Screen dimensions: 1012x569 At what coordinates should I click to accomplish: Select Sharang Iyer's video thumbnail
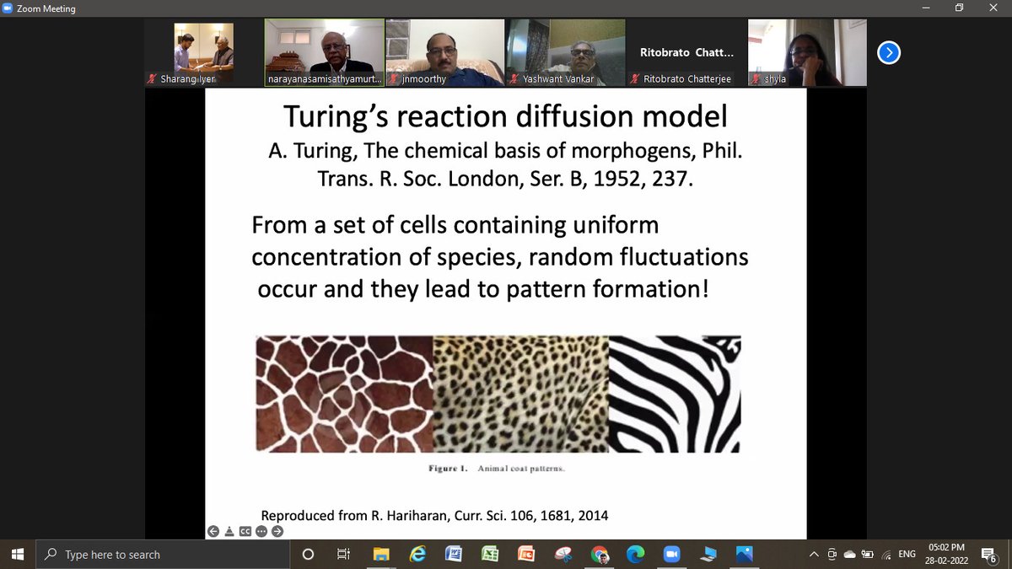click(205, 52)
